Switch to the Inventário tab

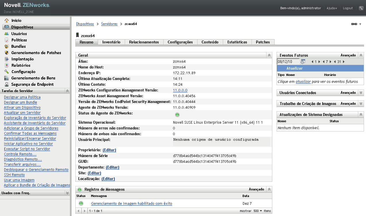click(111, 42)
